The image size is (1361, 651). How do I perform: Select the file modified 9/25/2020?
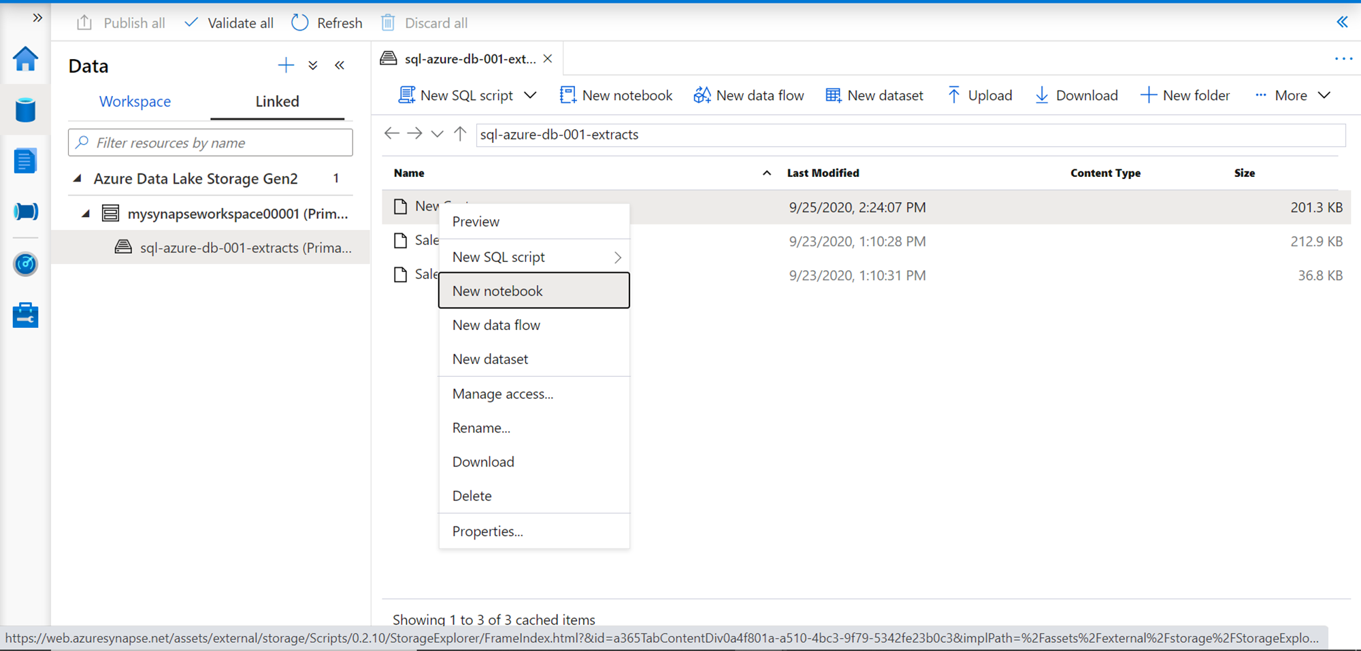point(866,207)
